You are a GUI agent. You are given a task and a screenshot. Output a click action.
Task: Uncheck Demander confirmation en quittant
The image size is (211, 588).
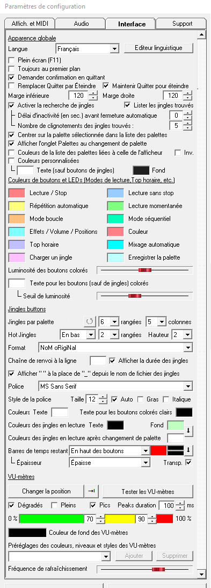point(12,77)
